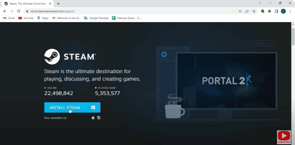Toggle the browser side panel icon
Screen dimensions: 295x145
tap(276, 11)
